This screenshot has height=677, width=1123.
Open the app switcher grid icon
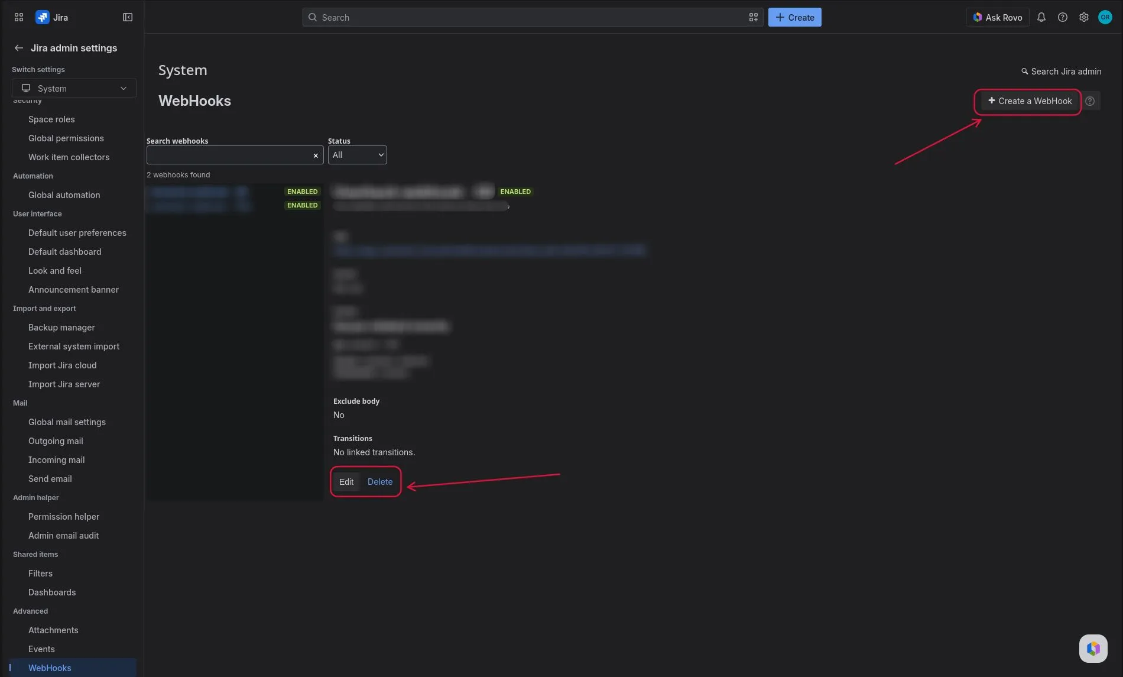(x=19, y=17)
